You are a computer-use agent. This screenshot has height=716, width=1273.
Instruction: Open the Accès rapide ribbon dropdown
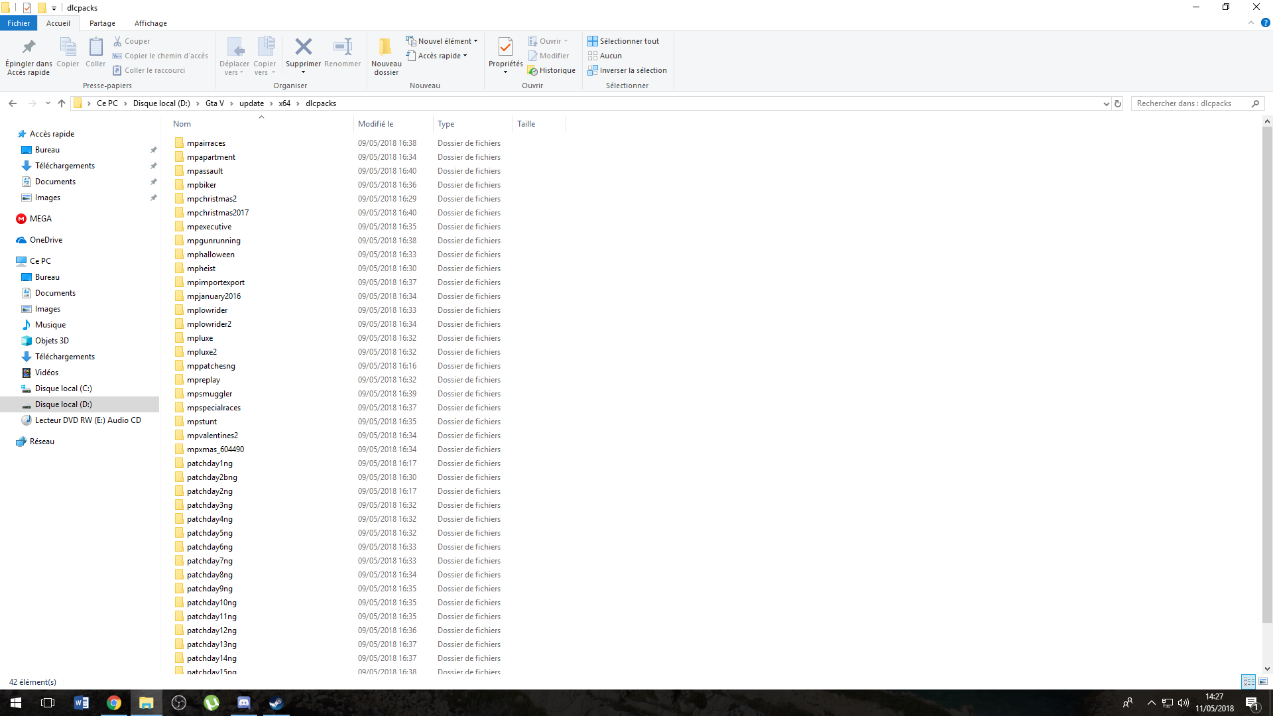click(x=437, y=56)
